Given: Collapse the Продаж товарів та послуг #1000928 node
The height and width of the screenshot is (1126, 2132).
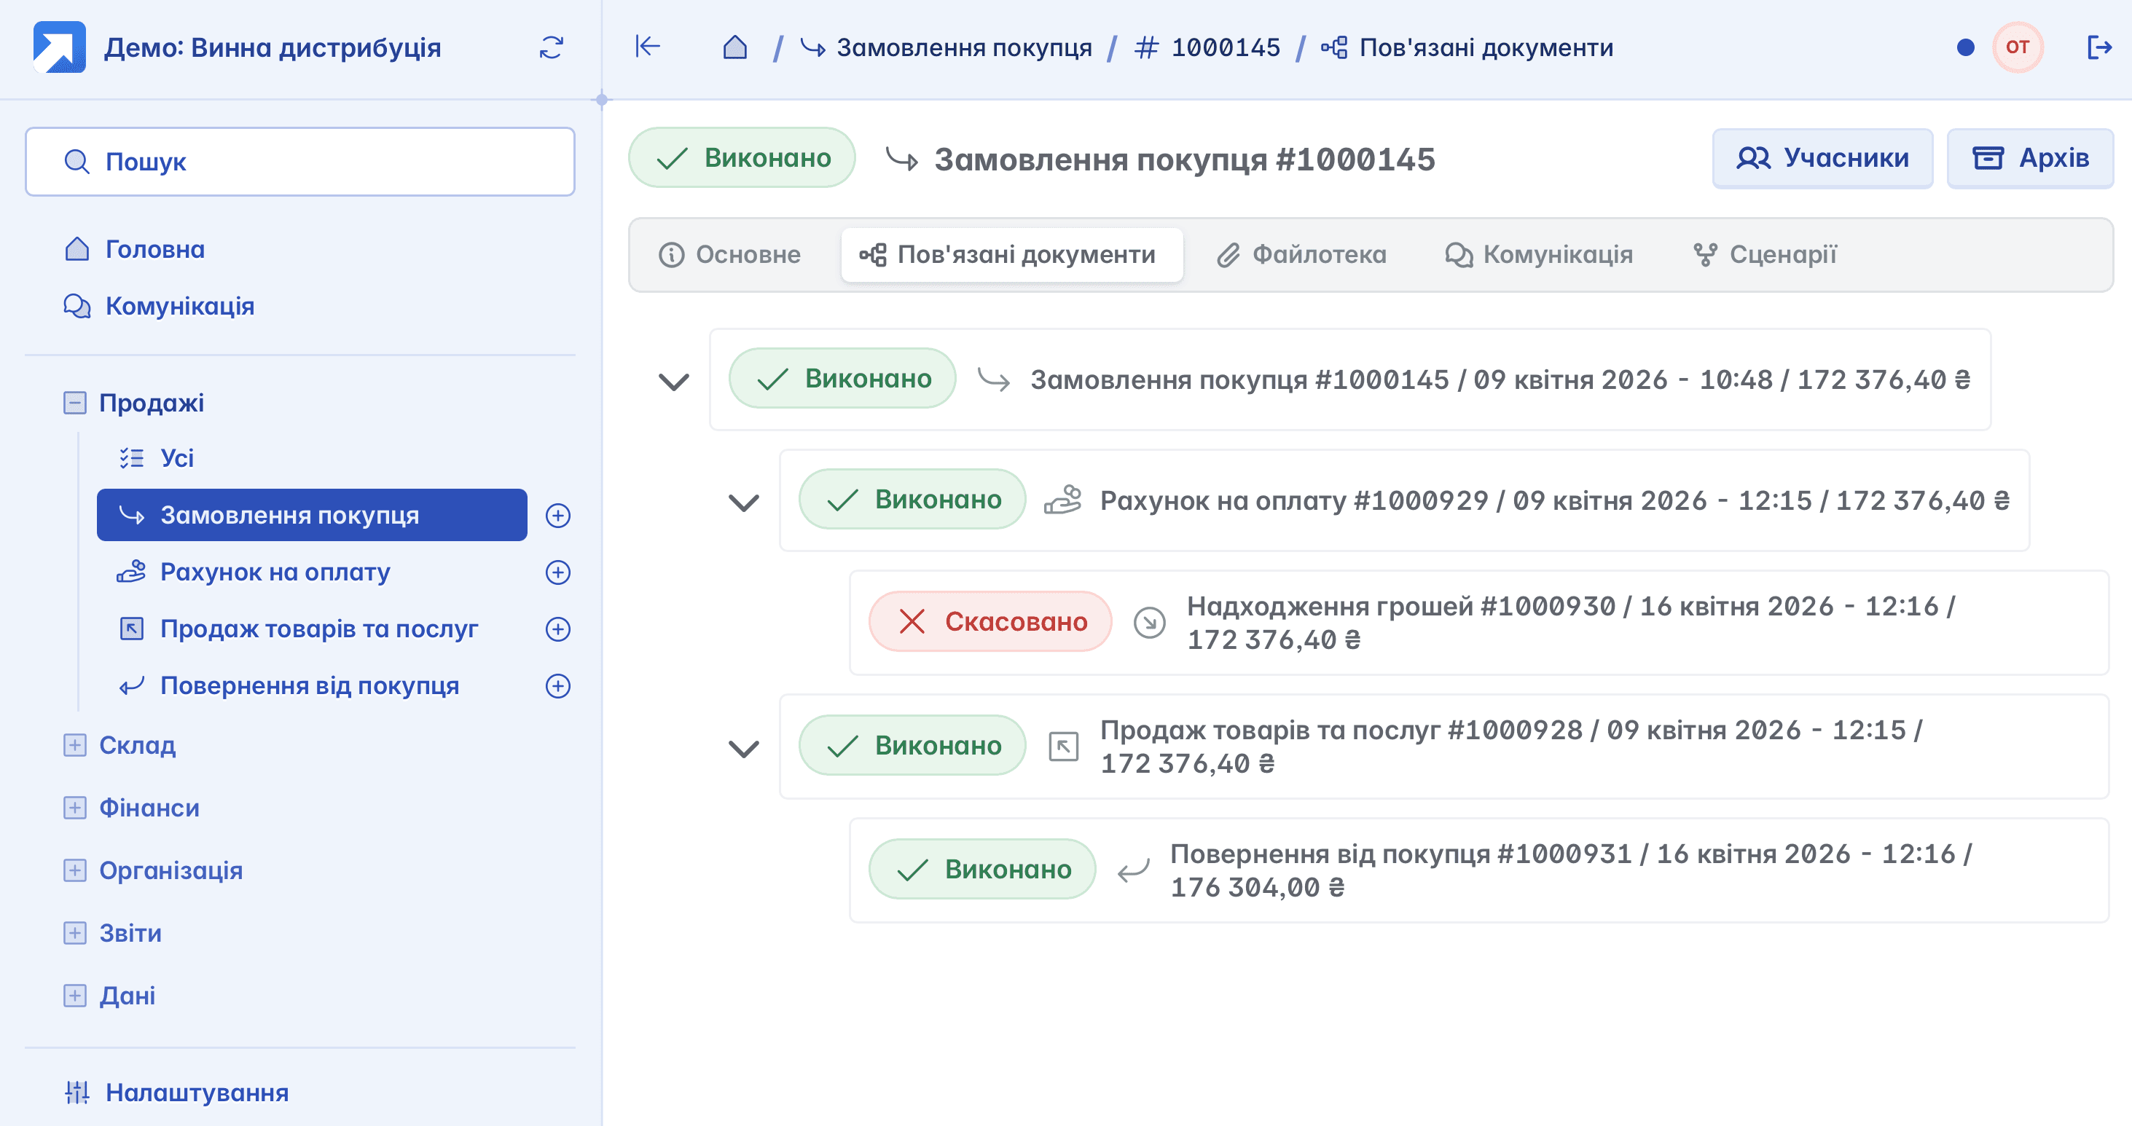Looking at the screenshot, I should (x=743, y=748).
